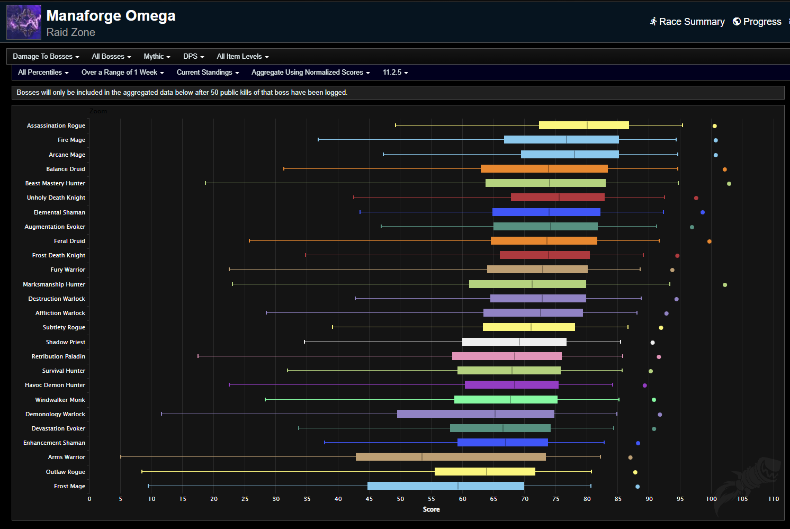The image size is (790, 529).
Task: Select the 11.2.5 patch dropdown
Action: [x=395, y=73]
